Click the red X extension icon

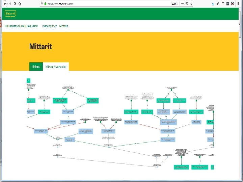coord(232,4)
